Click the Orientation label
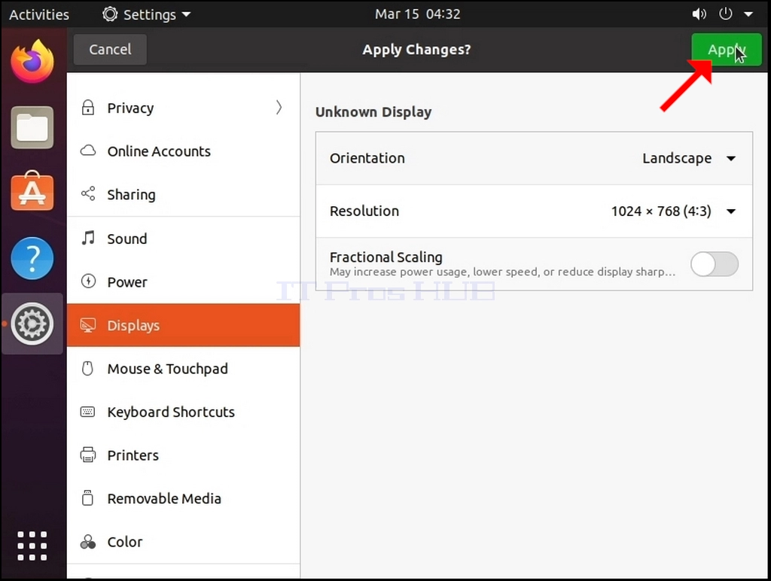Viewport: 771px width, 581px height. tap(367, 158)
